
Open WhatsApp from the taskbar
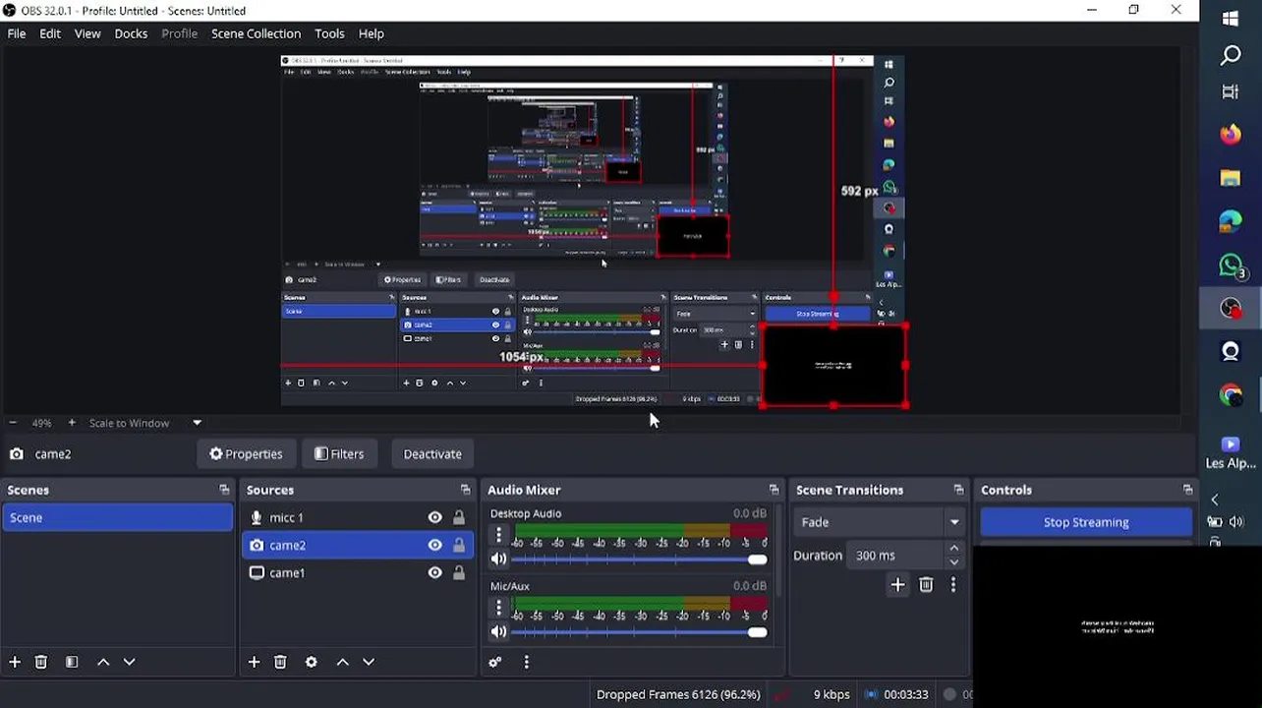(1231, 265)
